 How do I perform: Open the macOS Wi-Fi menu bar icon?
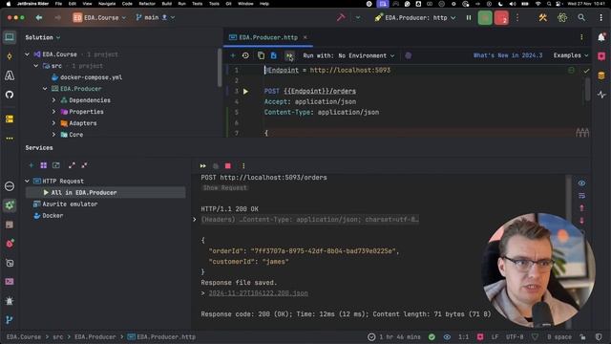(x=537, y=4)
